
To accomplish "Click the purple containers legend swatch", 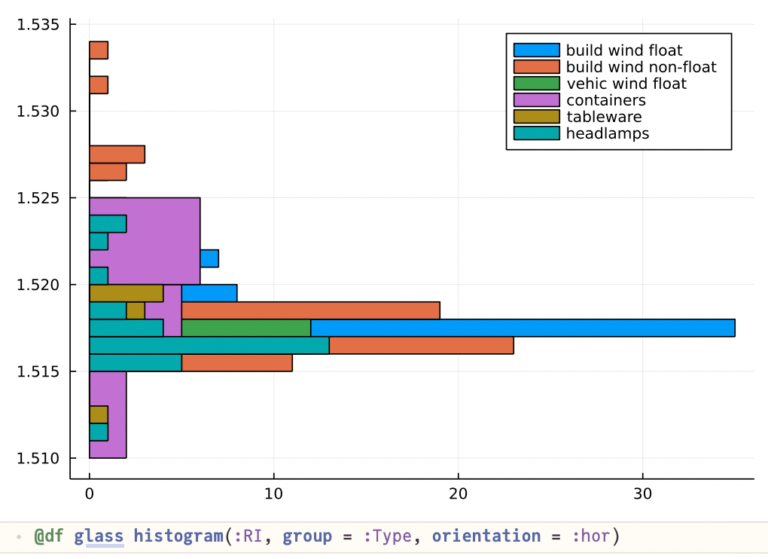I will point(536,100).
